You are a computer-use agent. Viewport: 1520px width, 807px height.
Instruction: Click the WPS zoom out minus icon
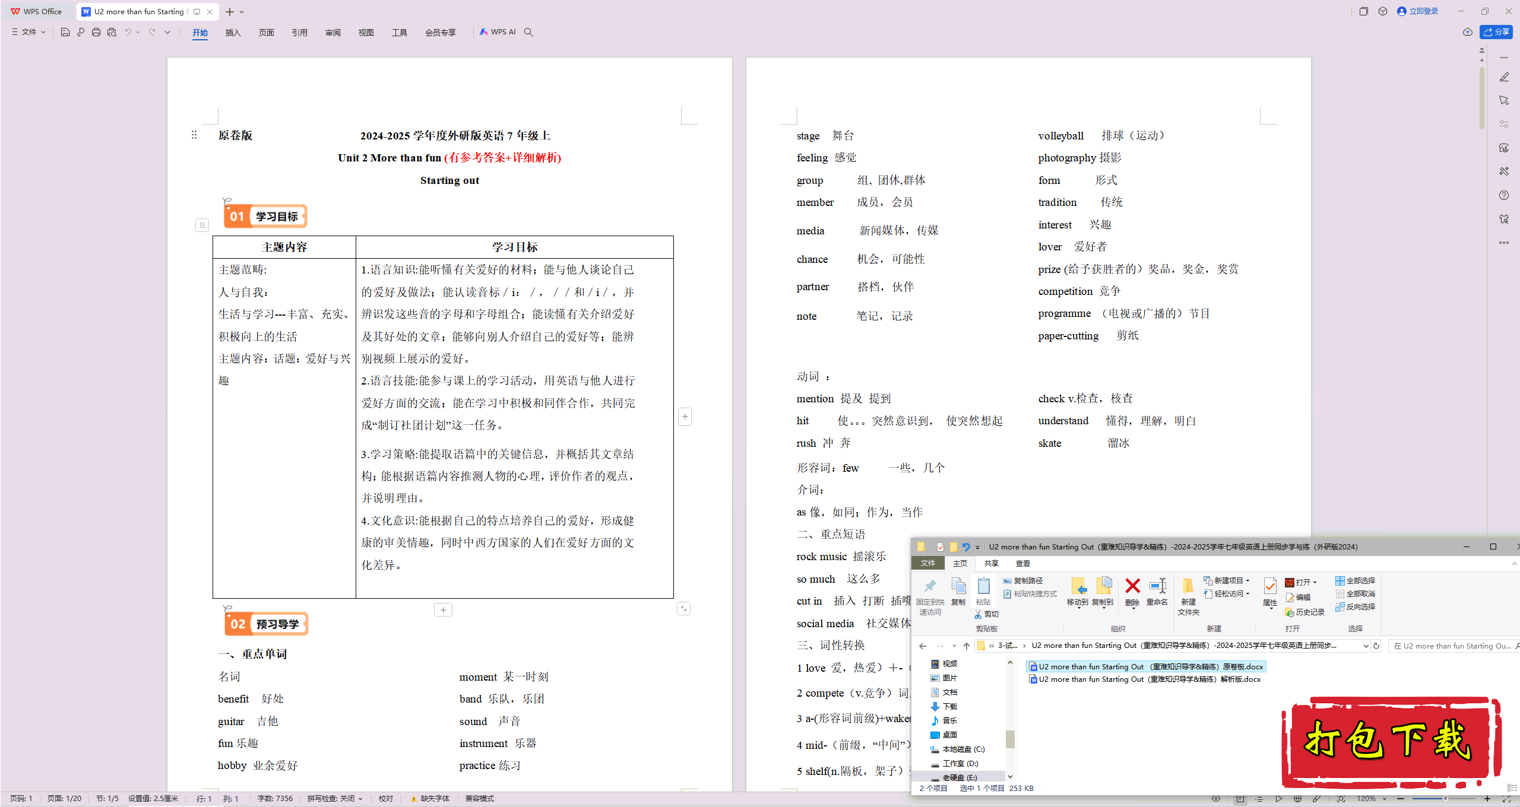(x=1400, y=799)
